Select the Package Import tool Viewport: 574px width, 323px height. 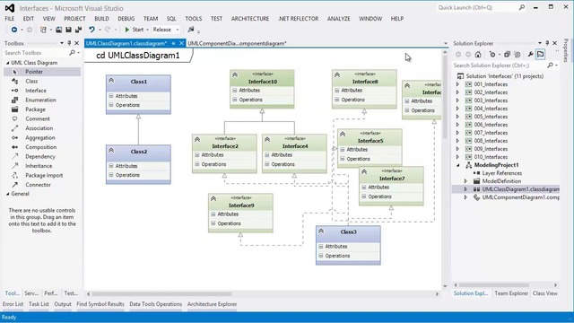pyautogui.click(x=42, y=176)
